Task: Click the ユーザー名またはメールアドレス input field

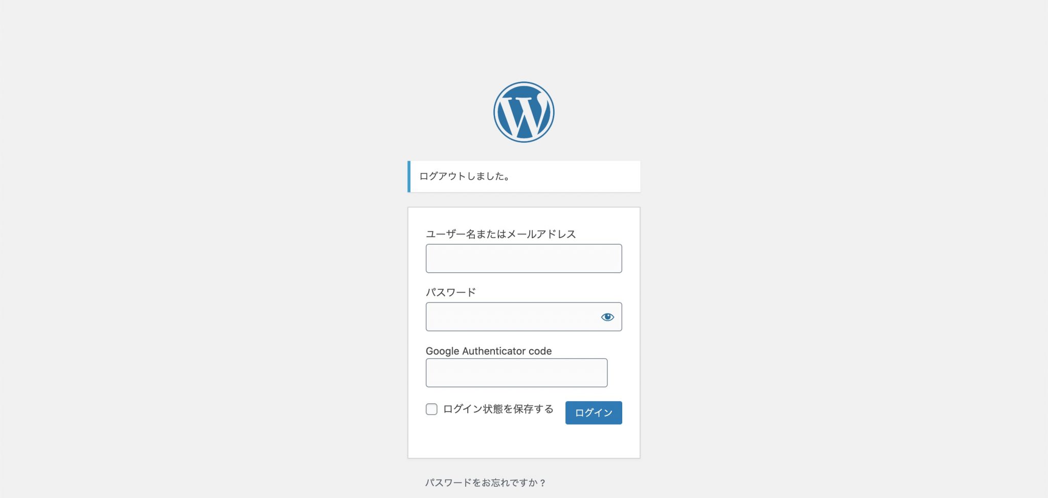Action: pos(523,258)
